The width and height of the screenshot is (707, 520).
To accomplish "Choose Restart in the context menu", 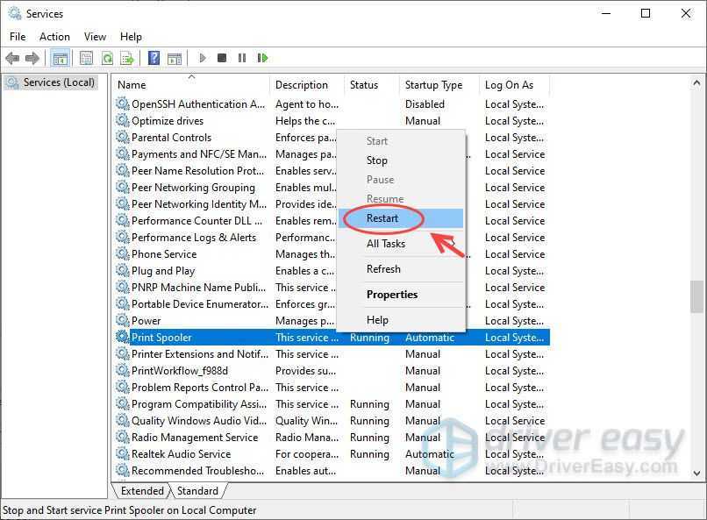I will 382,218.
